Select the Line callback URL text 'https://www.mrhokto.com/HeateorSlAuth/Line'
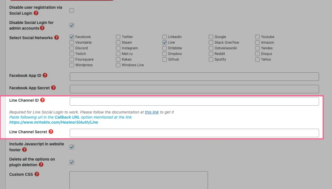332x189 pixels. [x=53, y=122]
